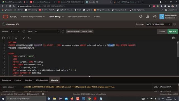179x101 pixels.
Task: Open MySQL Ya bookmark
Action: click(88, 10)
